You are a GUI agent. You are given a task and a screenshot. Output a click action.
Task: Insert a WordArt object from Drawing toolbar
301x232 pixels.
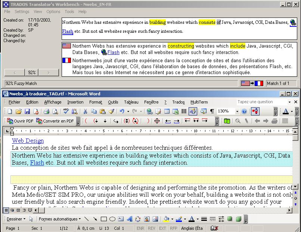click(x=130, y=219)
